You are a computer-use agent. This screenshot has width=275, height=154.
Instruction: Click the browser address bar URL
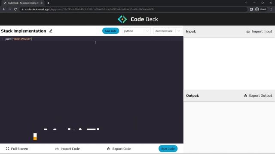[90, 9]
